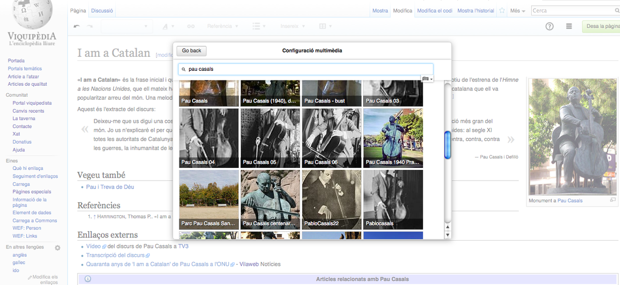Viewport: 620px width, 285px height.
Task: Click the undo arrow in editor toolbar
Action: coord(77,26)
